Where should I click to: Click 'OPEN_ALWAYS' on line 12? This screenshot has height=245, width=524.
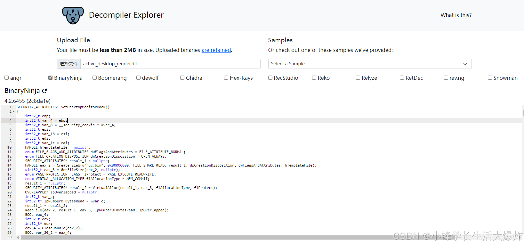tap(153, 157)
